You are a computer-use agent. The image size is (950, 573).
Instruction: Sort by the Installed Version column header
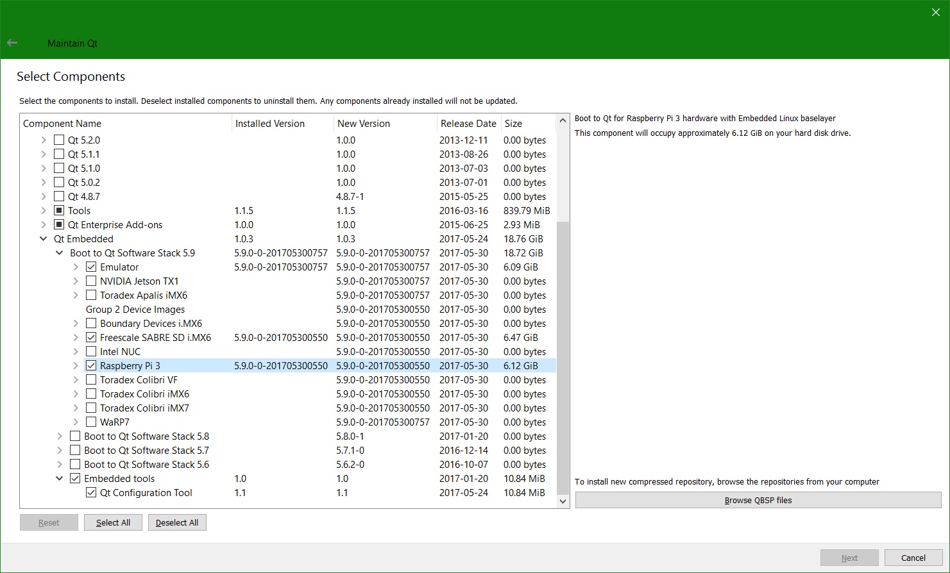click(283, 123)
